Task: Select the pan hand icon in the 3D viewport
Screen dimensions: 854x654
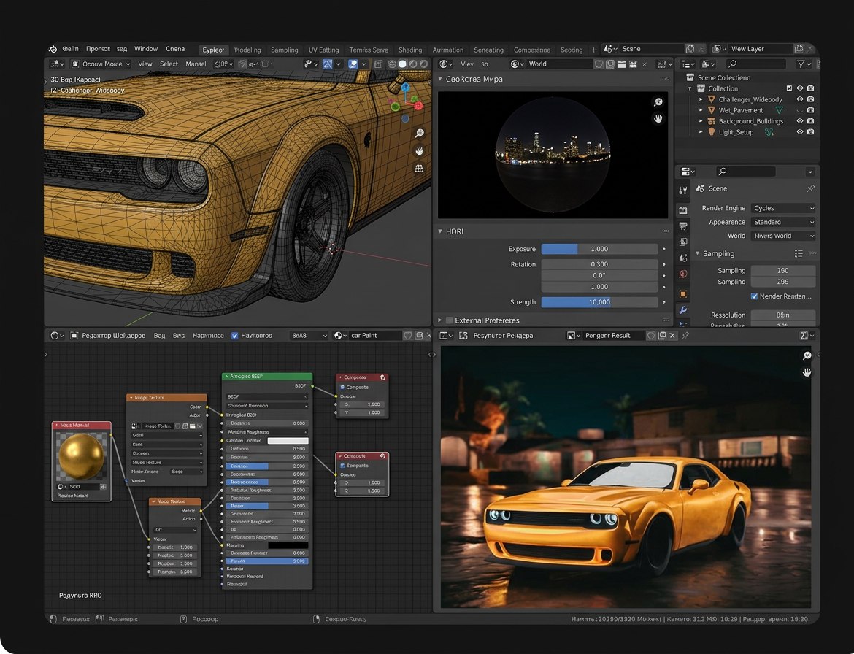Action: [420, 151]
